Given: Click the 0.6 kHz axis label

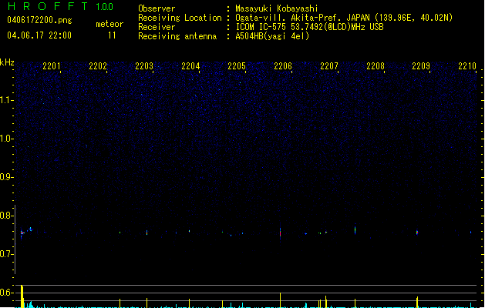Looking at the screenshot, I should click(6, 293).
